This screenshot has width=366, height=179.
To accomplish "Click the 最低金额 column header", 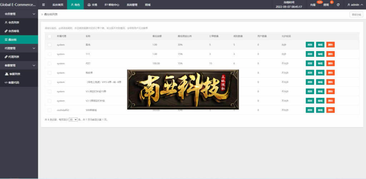I will point(157,36).
